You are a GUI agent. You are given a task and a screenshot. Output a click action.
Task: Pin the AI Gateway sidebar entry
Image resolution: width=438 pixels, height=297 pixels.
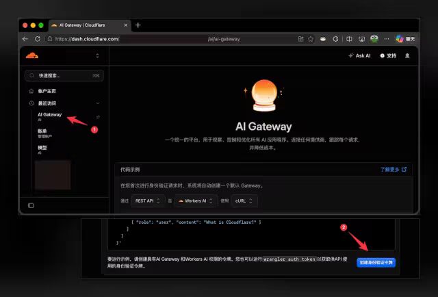coord(98,117)
